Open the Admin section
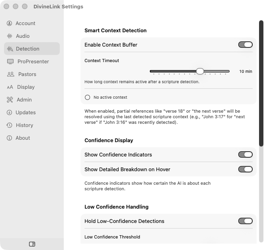 (x=32, y=100)
